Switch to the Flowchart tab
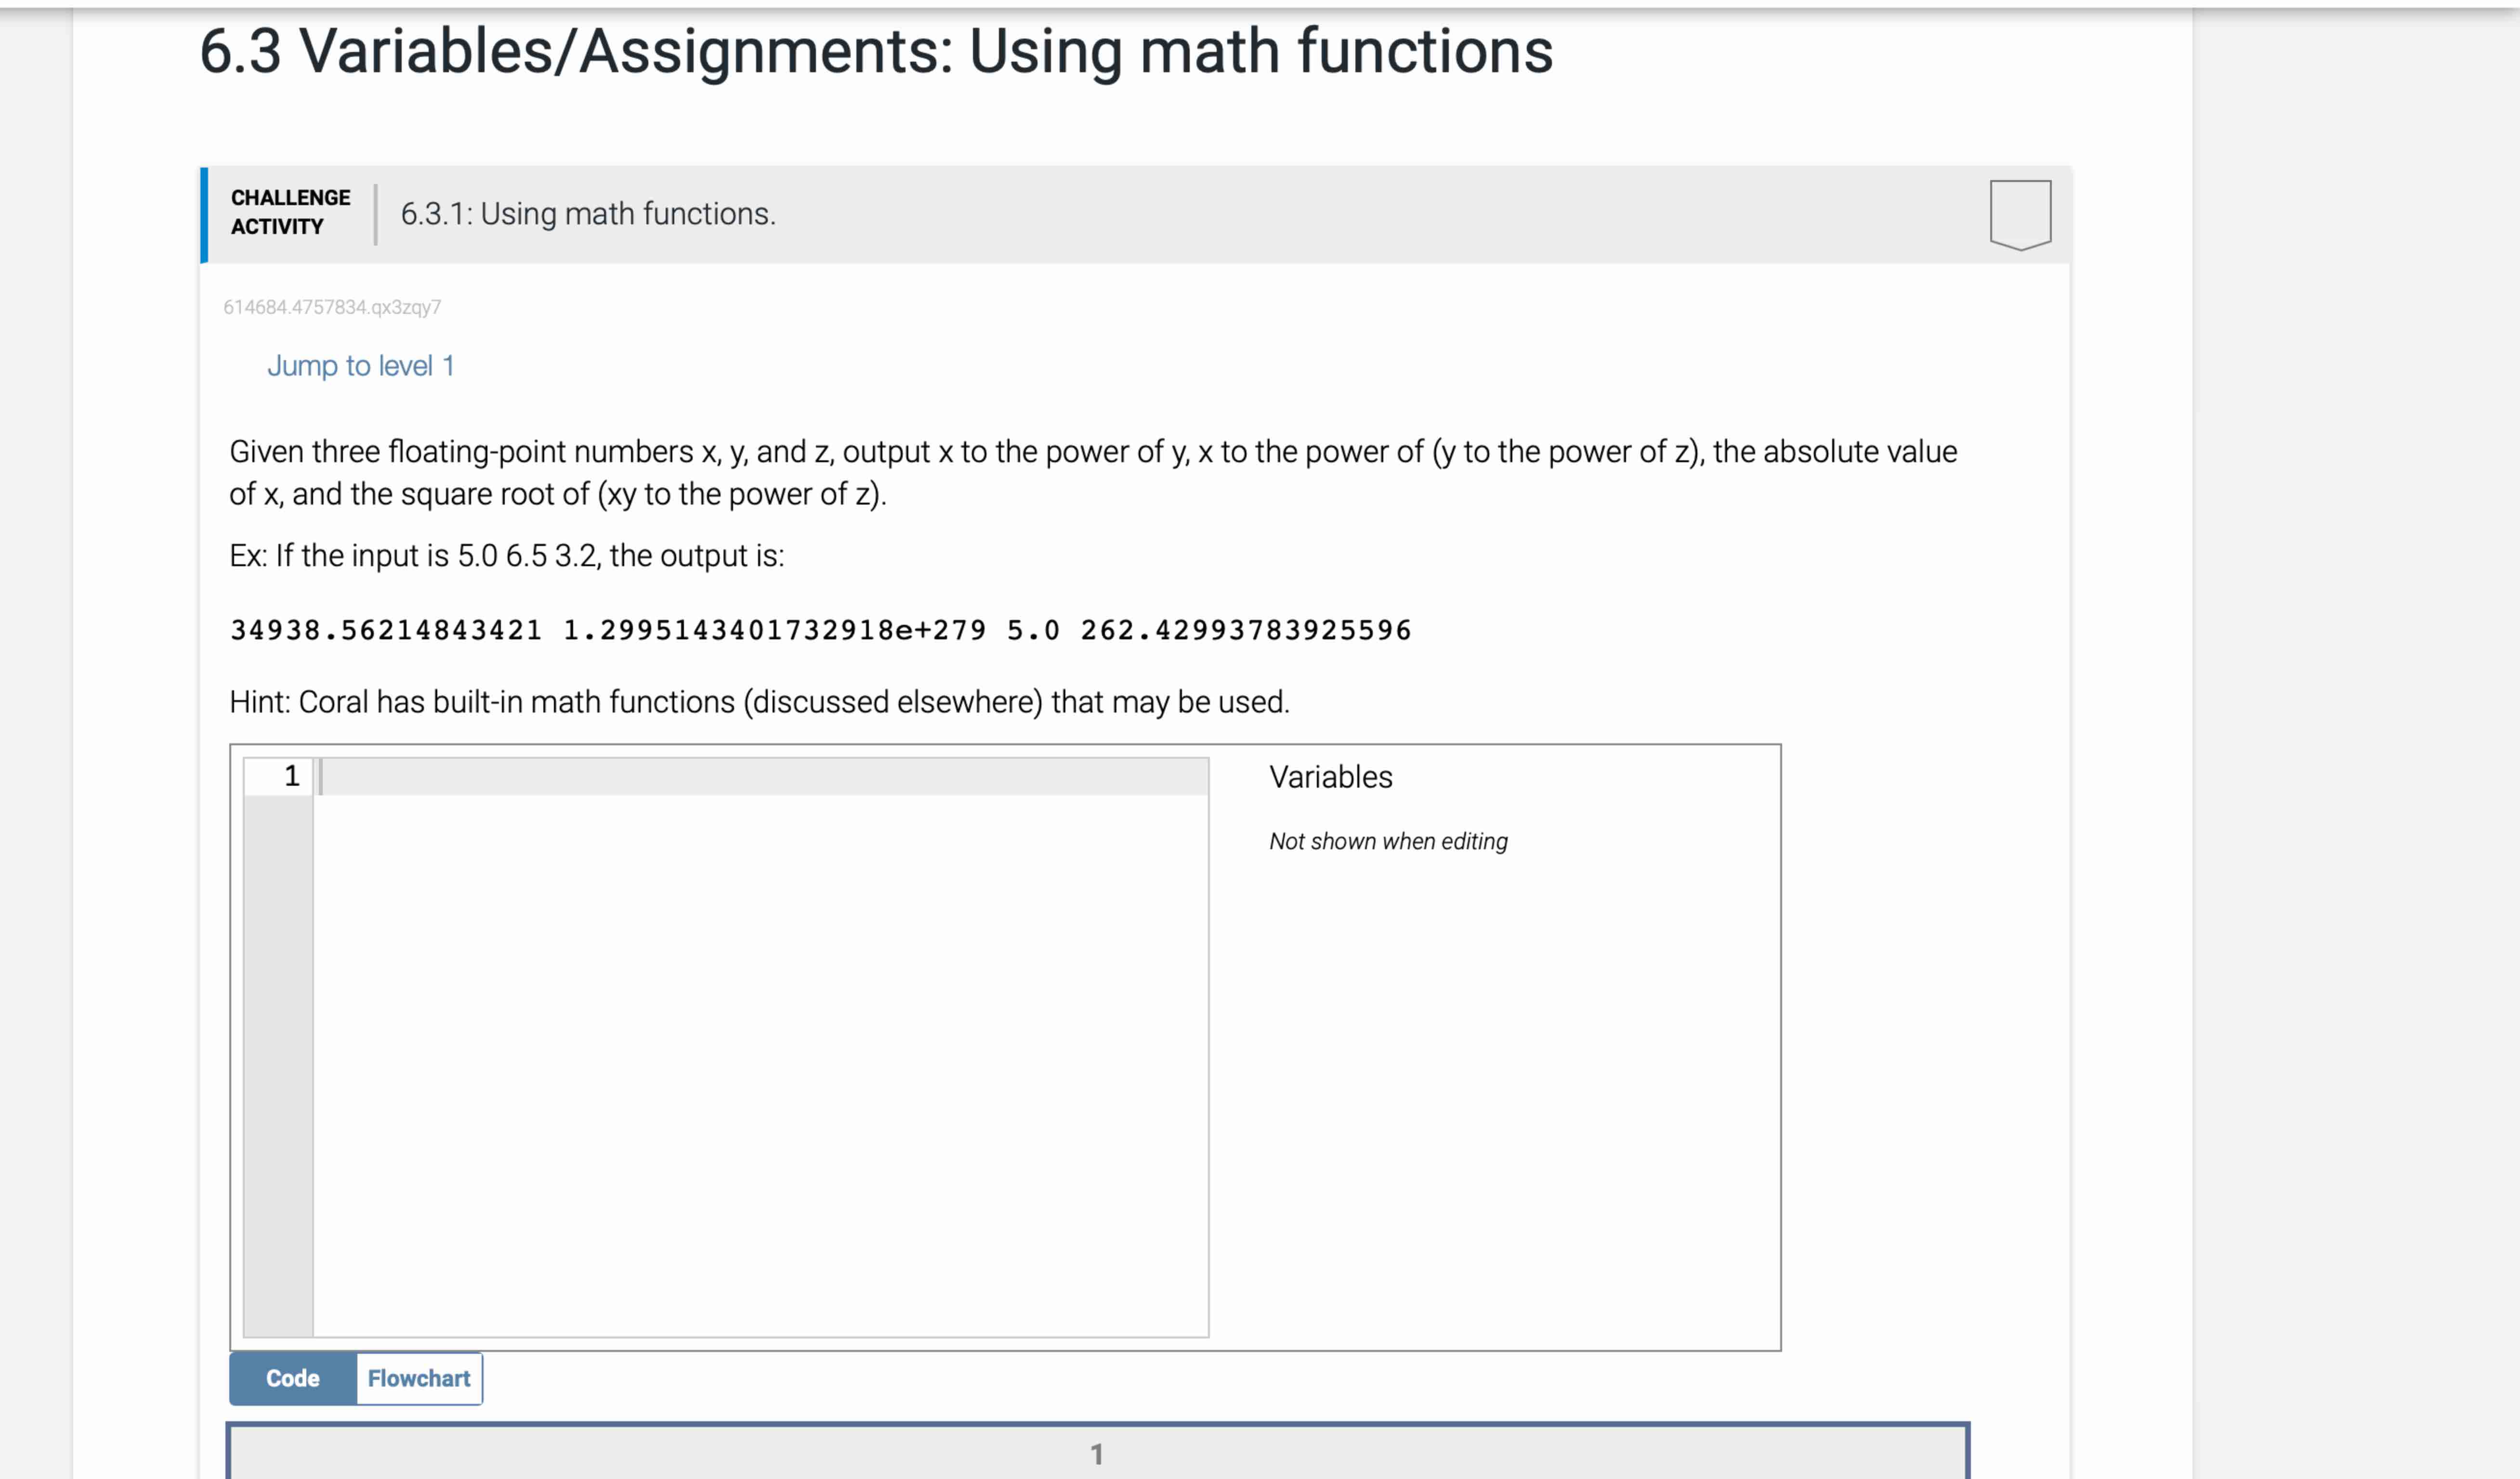 (418, 1378)
